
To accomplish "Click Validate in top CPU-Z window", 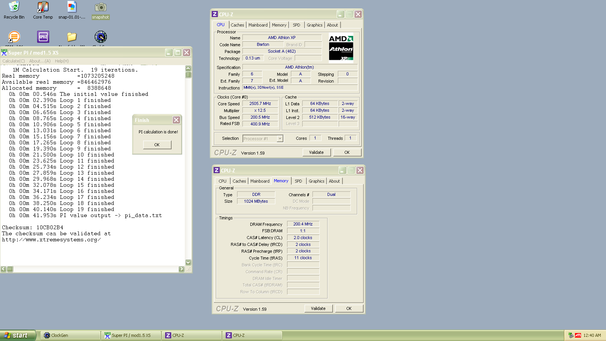I will point(317,152).
